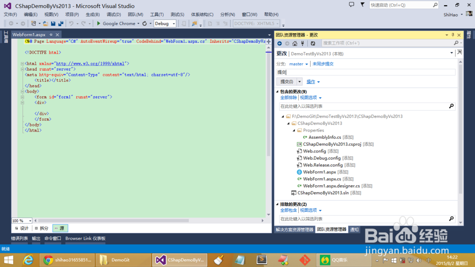
Task: Collapse the Properties folder node
Action: (x=294, y=130)
